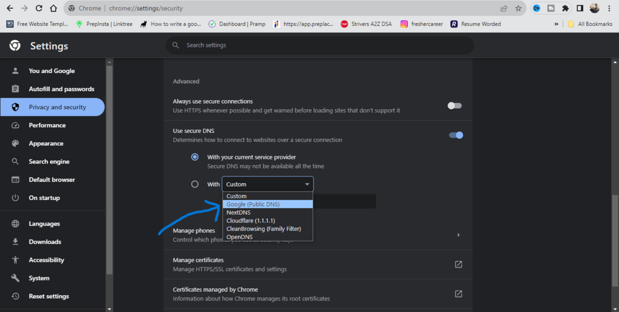Open the All Bookmarks folder
This screenshot has width=619, height=312.
589,24
